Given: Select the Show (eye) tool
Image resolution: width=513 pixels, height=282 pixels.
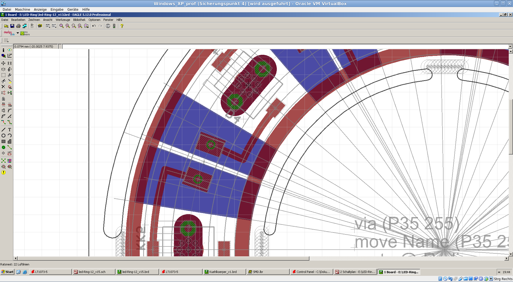Looking at the screenshot, I should [x=10, y=50].
